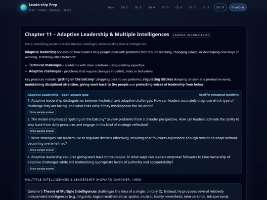Screen dimensions: 267x200
Task: Show sample answer for question 1 on diagnosing challenges
Action: (42, 112)
